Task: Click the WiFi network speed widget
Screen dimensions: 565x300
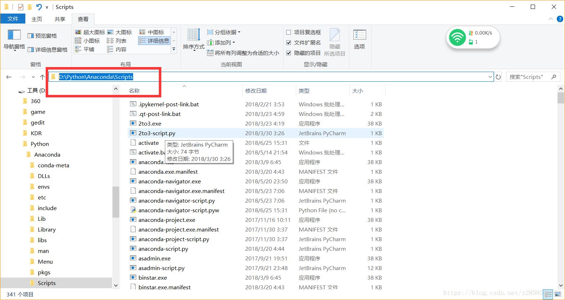Action: (473, 37)
